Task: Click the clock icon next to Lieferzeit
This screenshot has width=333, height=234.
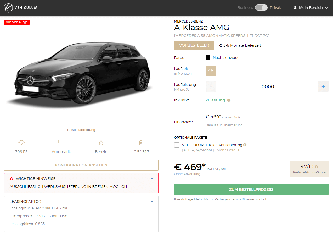Action: (x=221, y=46)
